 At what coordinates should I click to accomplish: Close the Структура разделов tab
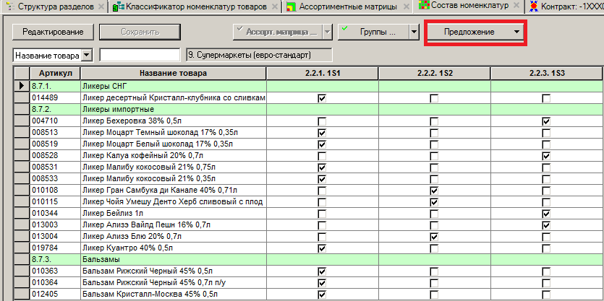pyautogui.click(x=101, y=6)
